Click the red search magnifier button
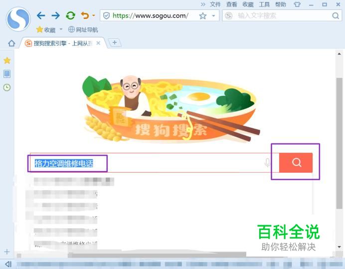Screen dimensions: 345x269 (296, 163)
